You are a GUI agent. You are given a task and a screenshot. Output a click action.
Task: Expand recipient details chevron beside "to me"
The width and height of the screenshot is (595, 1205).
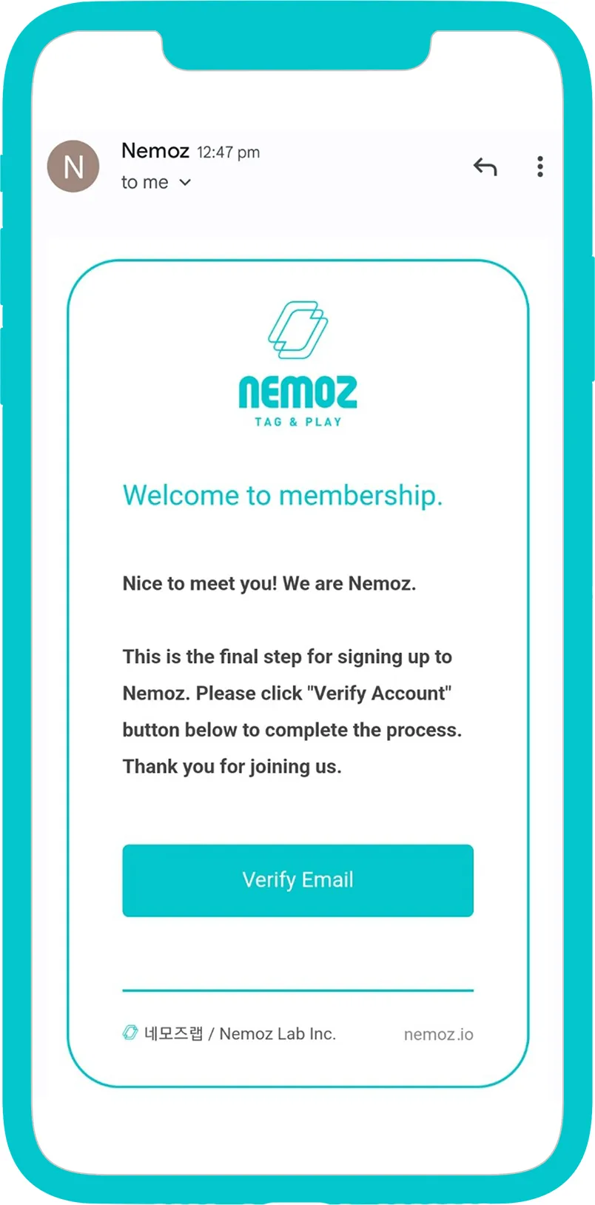(185, 182)
